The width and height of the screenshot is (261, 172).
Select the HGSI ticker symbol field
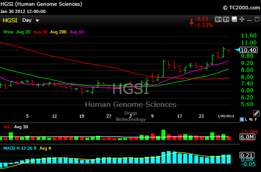[x=10, y=20]
